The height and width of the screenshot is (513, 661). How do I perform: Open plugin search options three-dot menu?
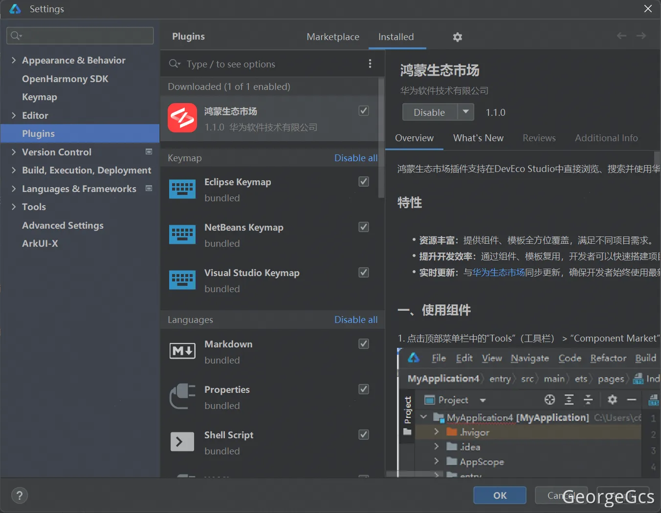(370, 64)
